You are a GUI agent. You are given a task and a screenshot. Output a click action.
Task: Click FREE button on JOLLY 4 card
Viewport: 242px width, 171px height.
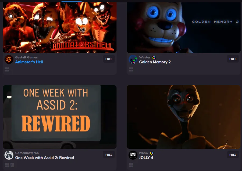233,155
